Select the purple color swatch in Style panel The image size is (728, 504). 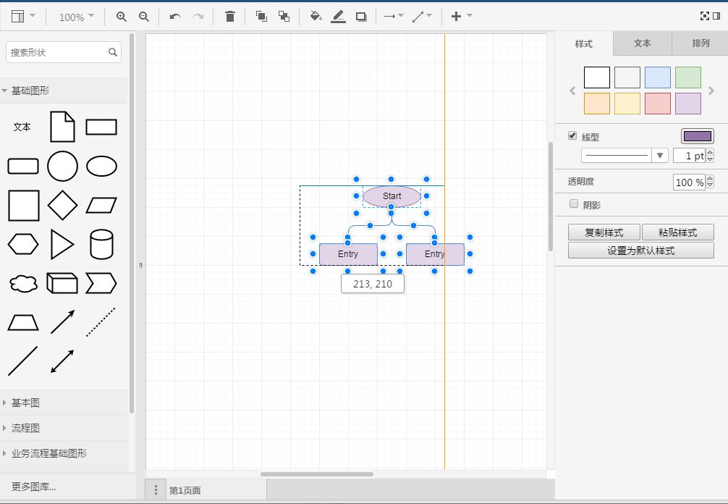687,104
